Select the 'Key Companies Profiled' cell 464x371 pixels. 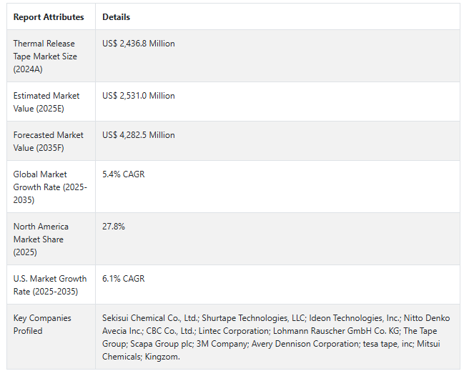(x=41, y=325)
